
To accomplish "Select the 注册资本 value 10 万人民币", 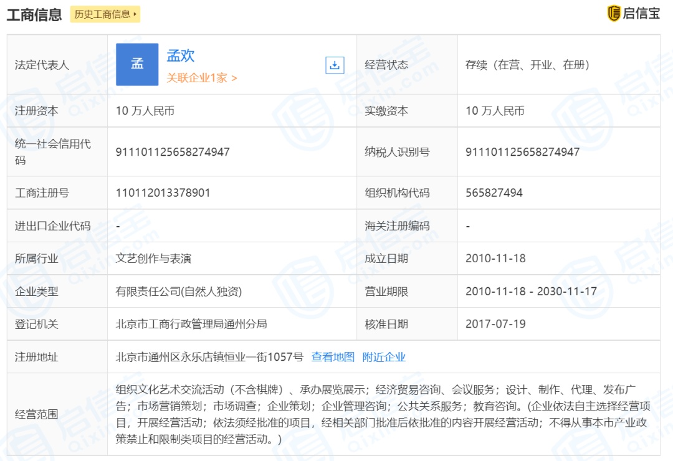I will coord(145,111).
